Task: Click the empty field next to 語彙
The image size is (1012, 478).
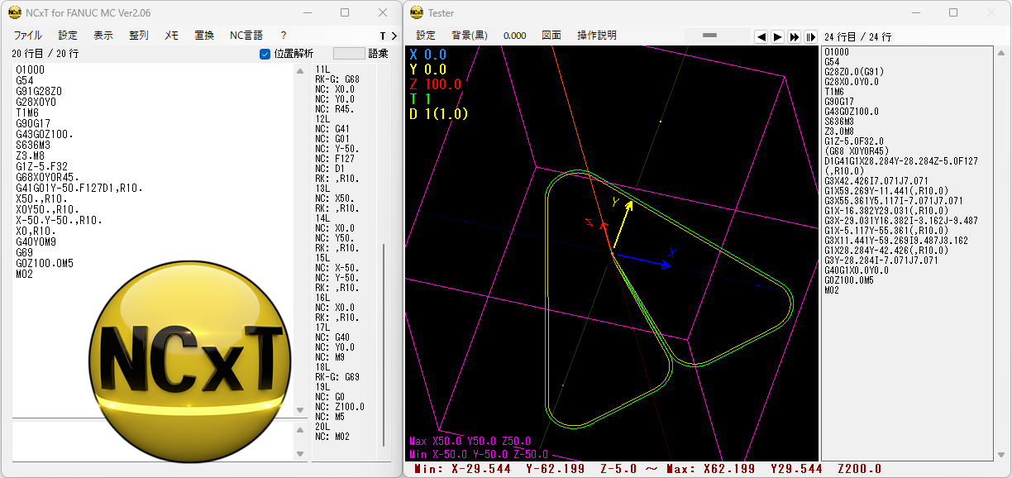Action: [x=348, y=54]
